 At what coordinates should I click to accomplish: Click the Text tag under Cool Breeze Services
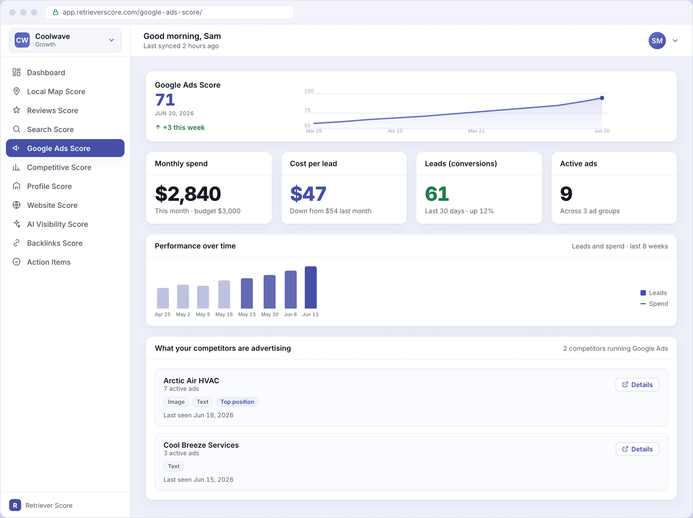174,466
